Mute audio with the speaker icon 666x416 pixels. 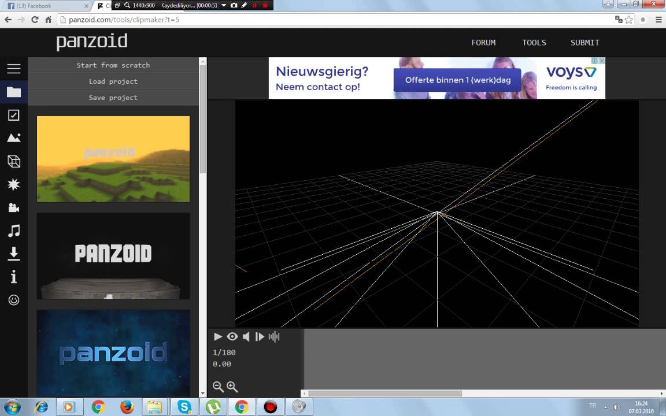[x=246, y=337]
